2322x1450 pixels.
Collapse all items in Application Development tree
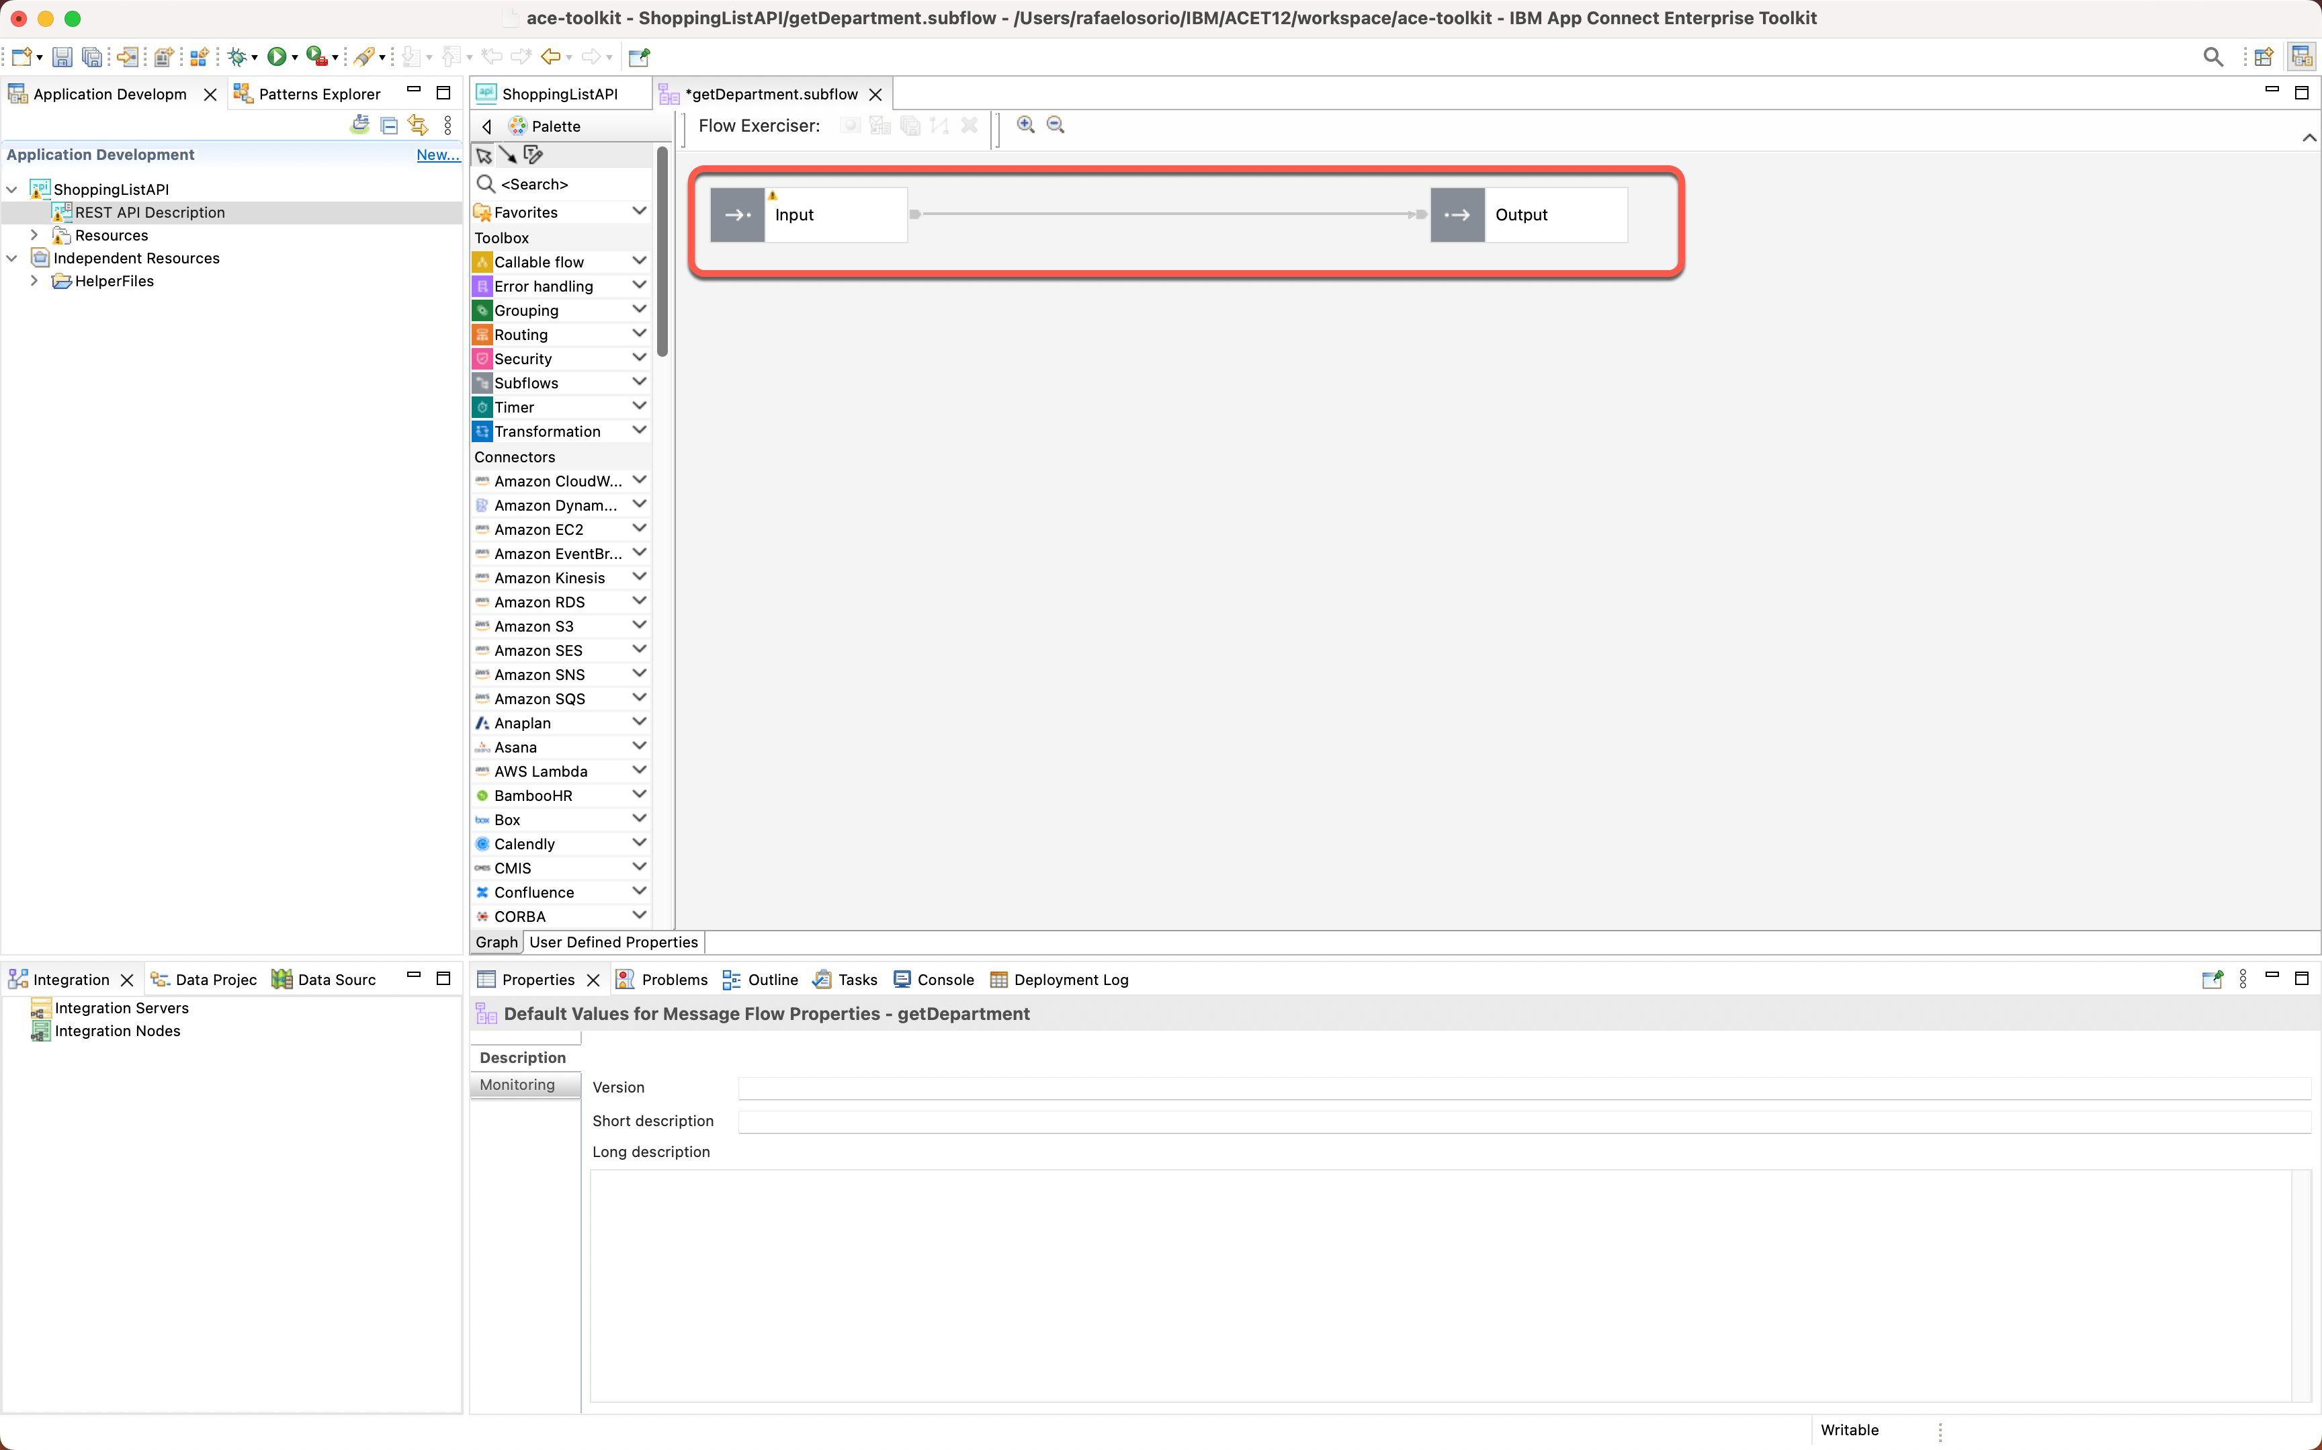point(388,125)
